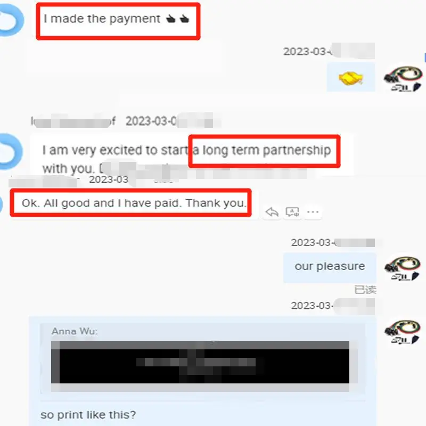The height and width of the screenshot is (426, 426).
Task: Click the pointing hand emojis in payment message
Action: (178, 19)
